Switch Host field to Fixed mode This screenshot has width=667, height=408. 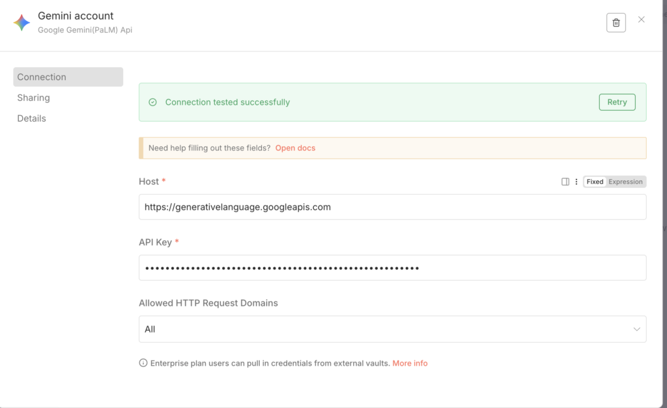[x=595, y=182]
